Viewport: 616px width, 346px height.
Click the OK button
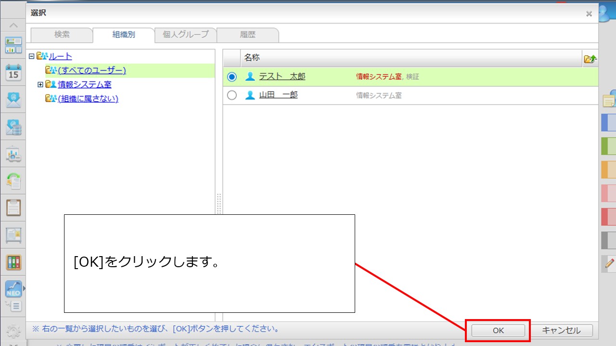click(x=498, y=331)
